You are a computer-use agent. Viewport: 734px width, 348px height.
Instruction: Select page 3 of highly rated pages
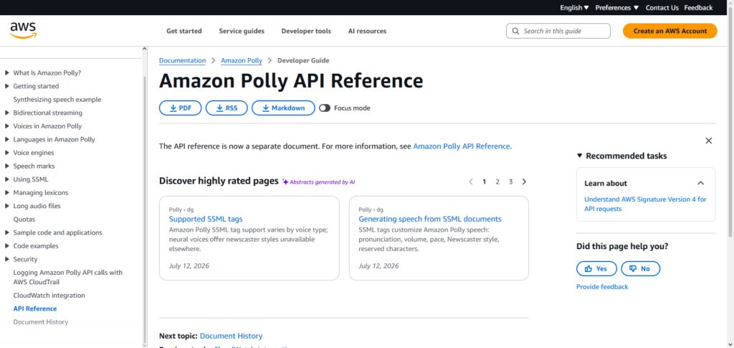510,182
